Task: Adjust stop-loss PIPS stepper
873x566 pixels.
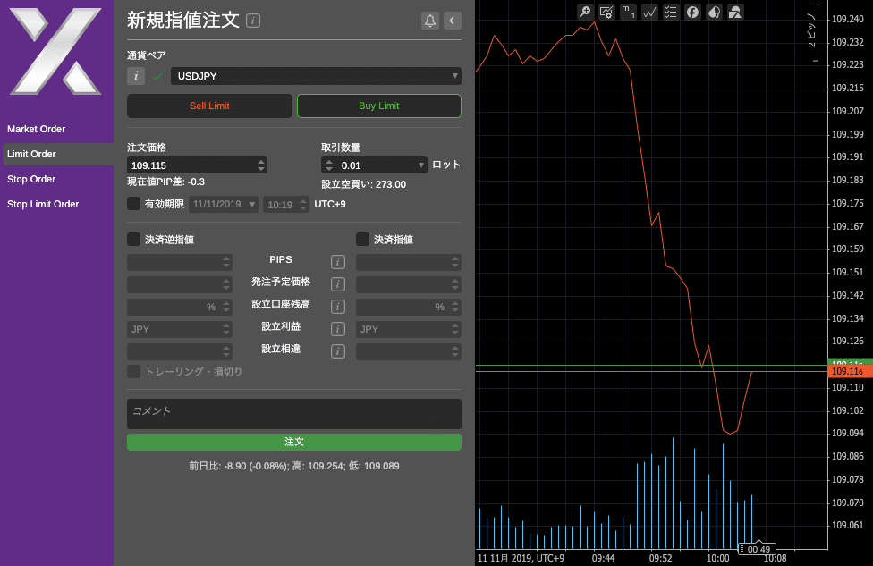Action: (226, 262)
